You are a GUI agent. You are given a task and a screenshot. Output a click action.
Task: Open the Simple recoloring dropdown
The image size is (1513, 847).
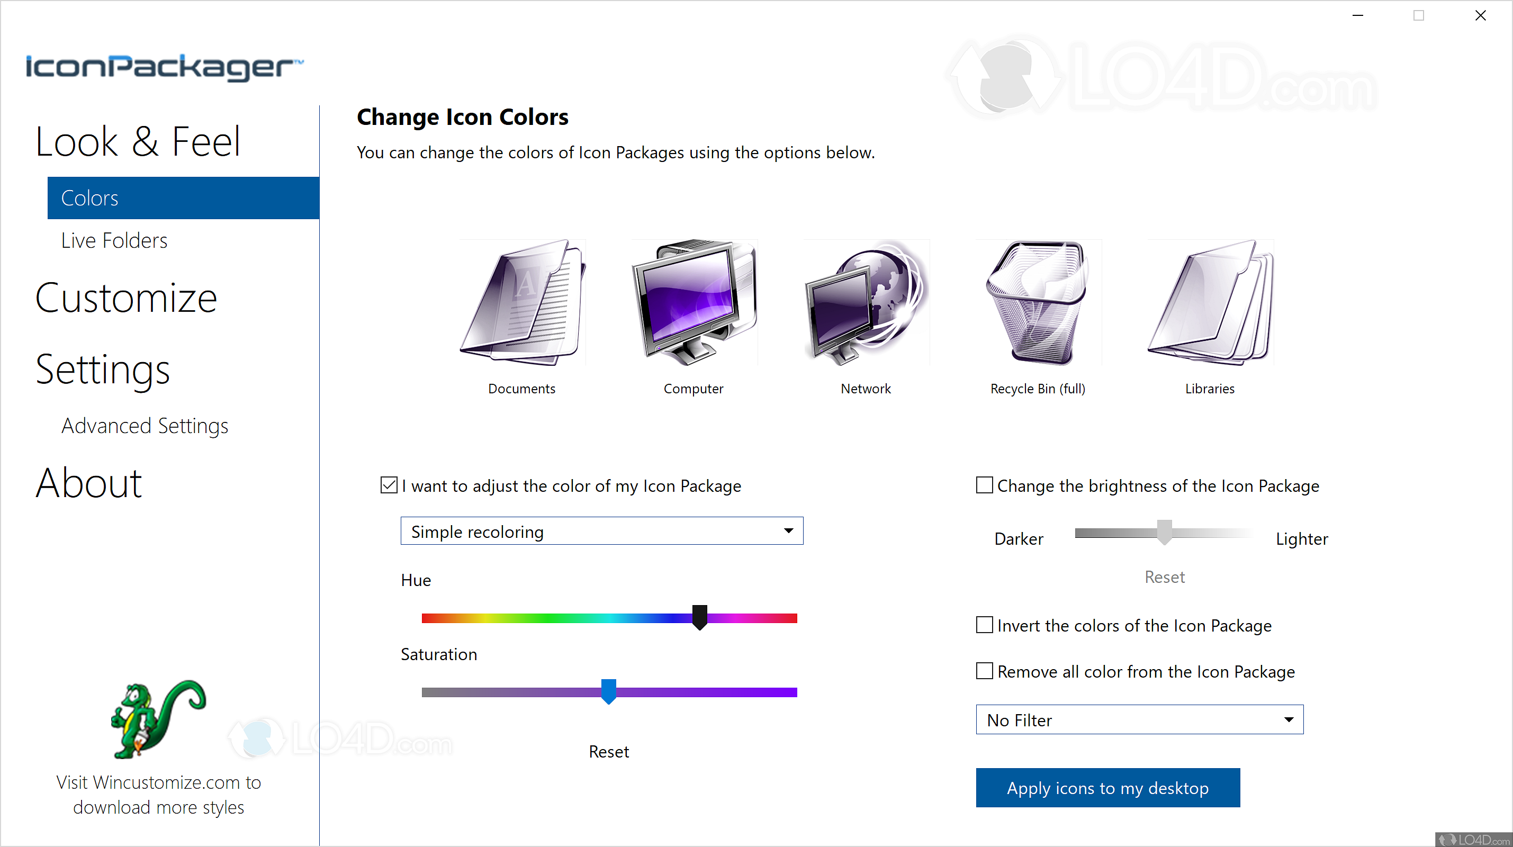click(x=601, y=530)
